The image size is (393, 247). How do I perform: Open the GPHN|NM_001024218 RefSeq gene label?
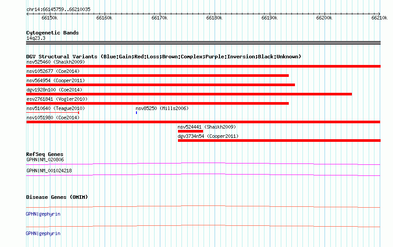pyautogui.click(x=49, y=171)
